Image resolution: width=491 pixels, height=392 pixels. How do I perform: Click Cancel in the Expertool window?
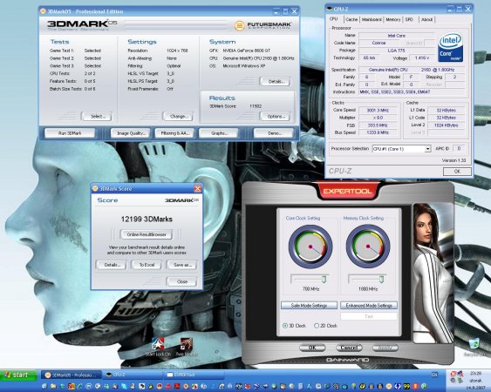349,348
